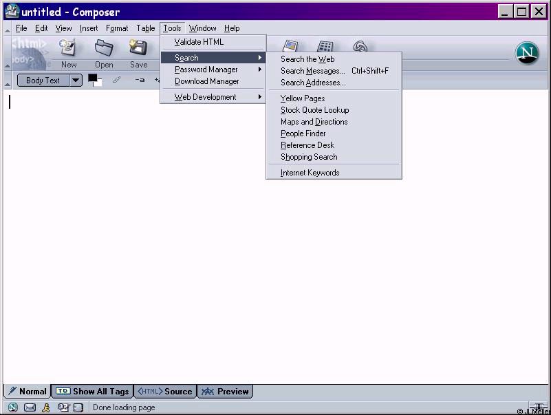Click the smaller text size '-a' icon
Image resolution: width=551 pixels, height=415 pixels.
[x=140, y=80]
